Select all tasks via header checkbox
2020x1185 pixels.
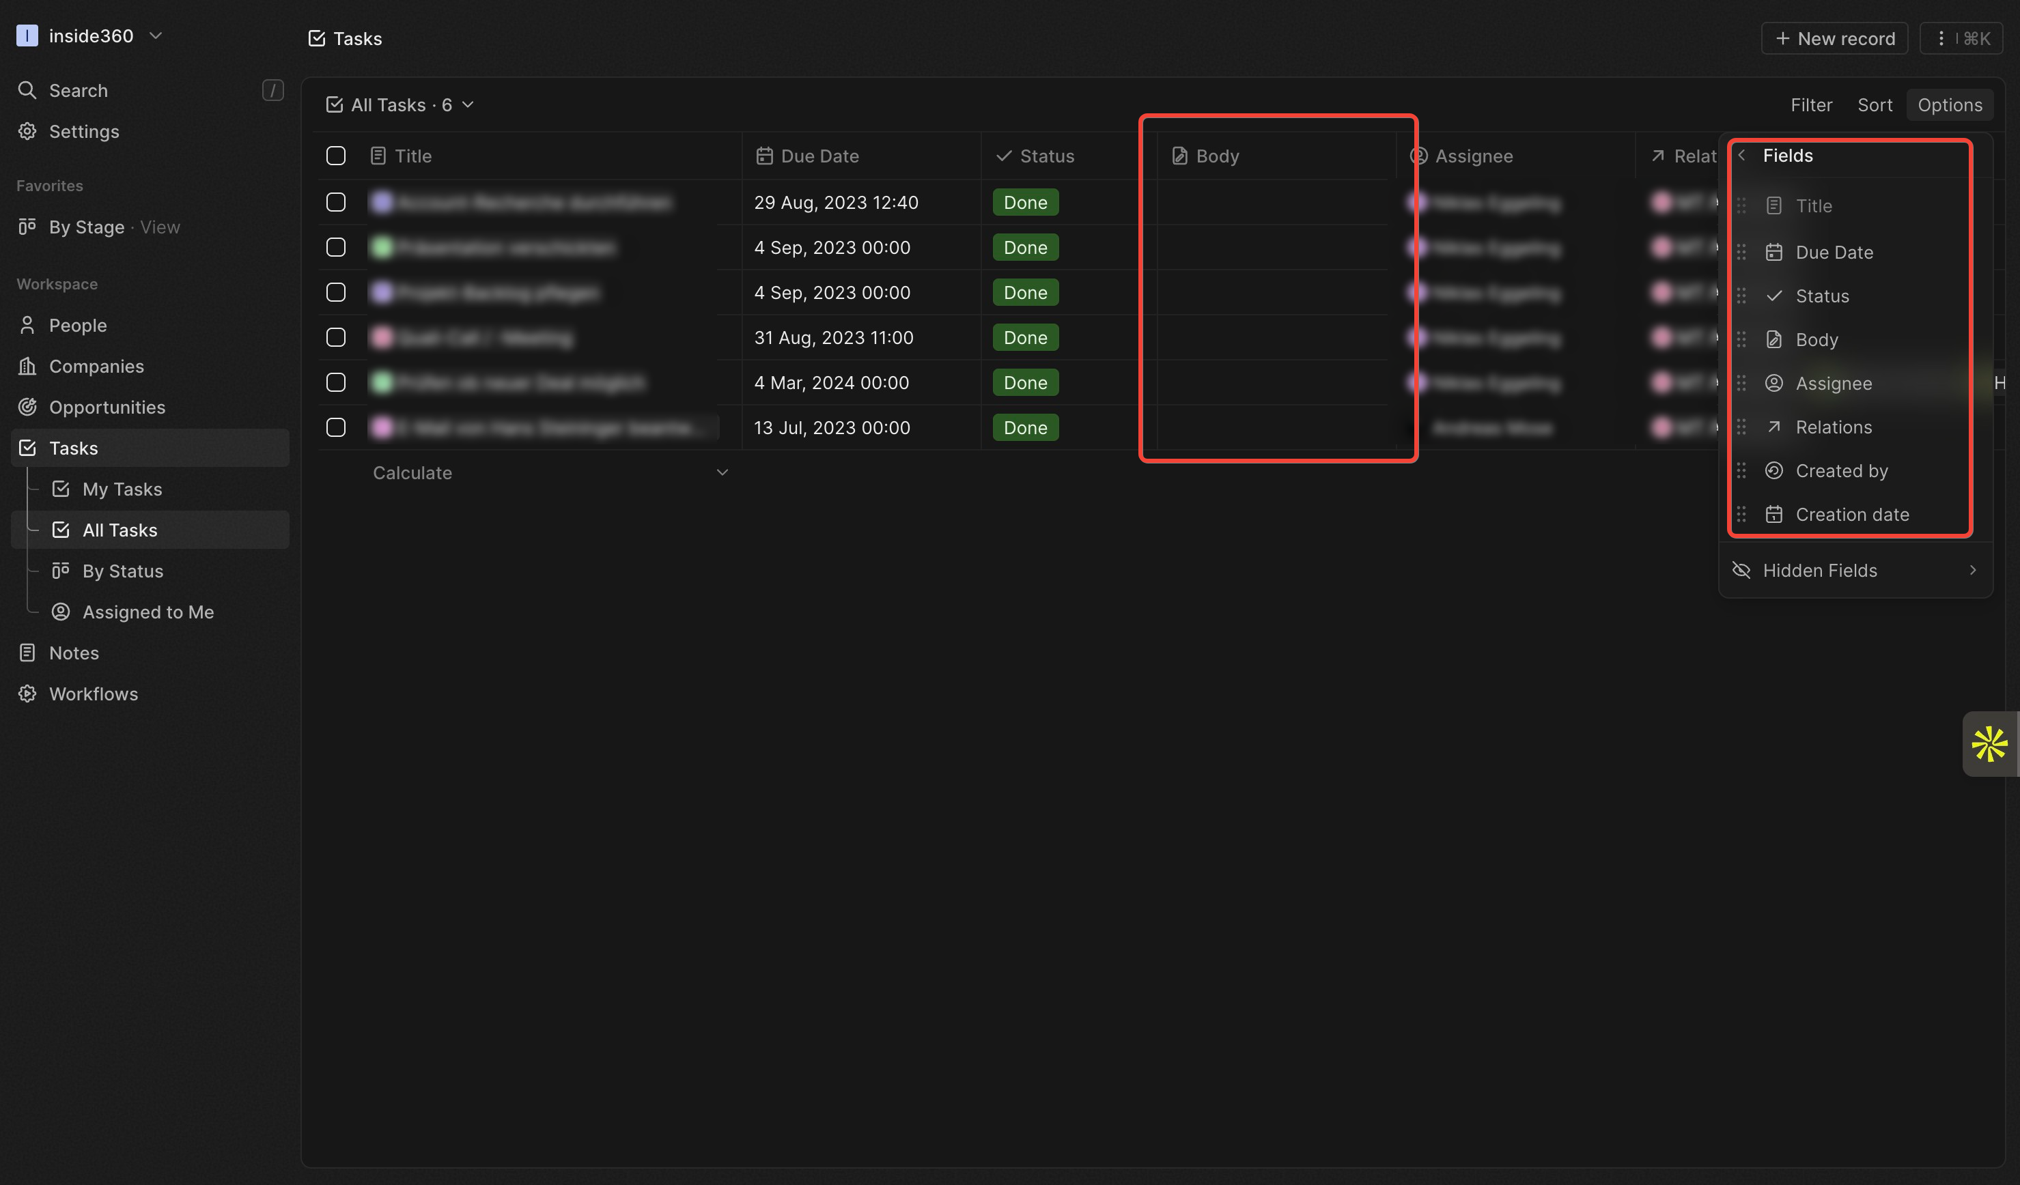click(336, 156)
